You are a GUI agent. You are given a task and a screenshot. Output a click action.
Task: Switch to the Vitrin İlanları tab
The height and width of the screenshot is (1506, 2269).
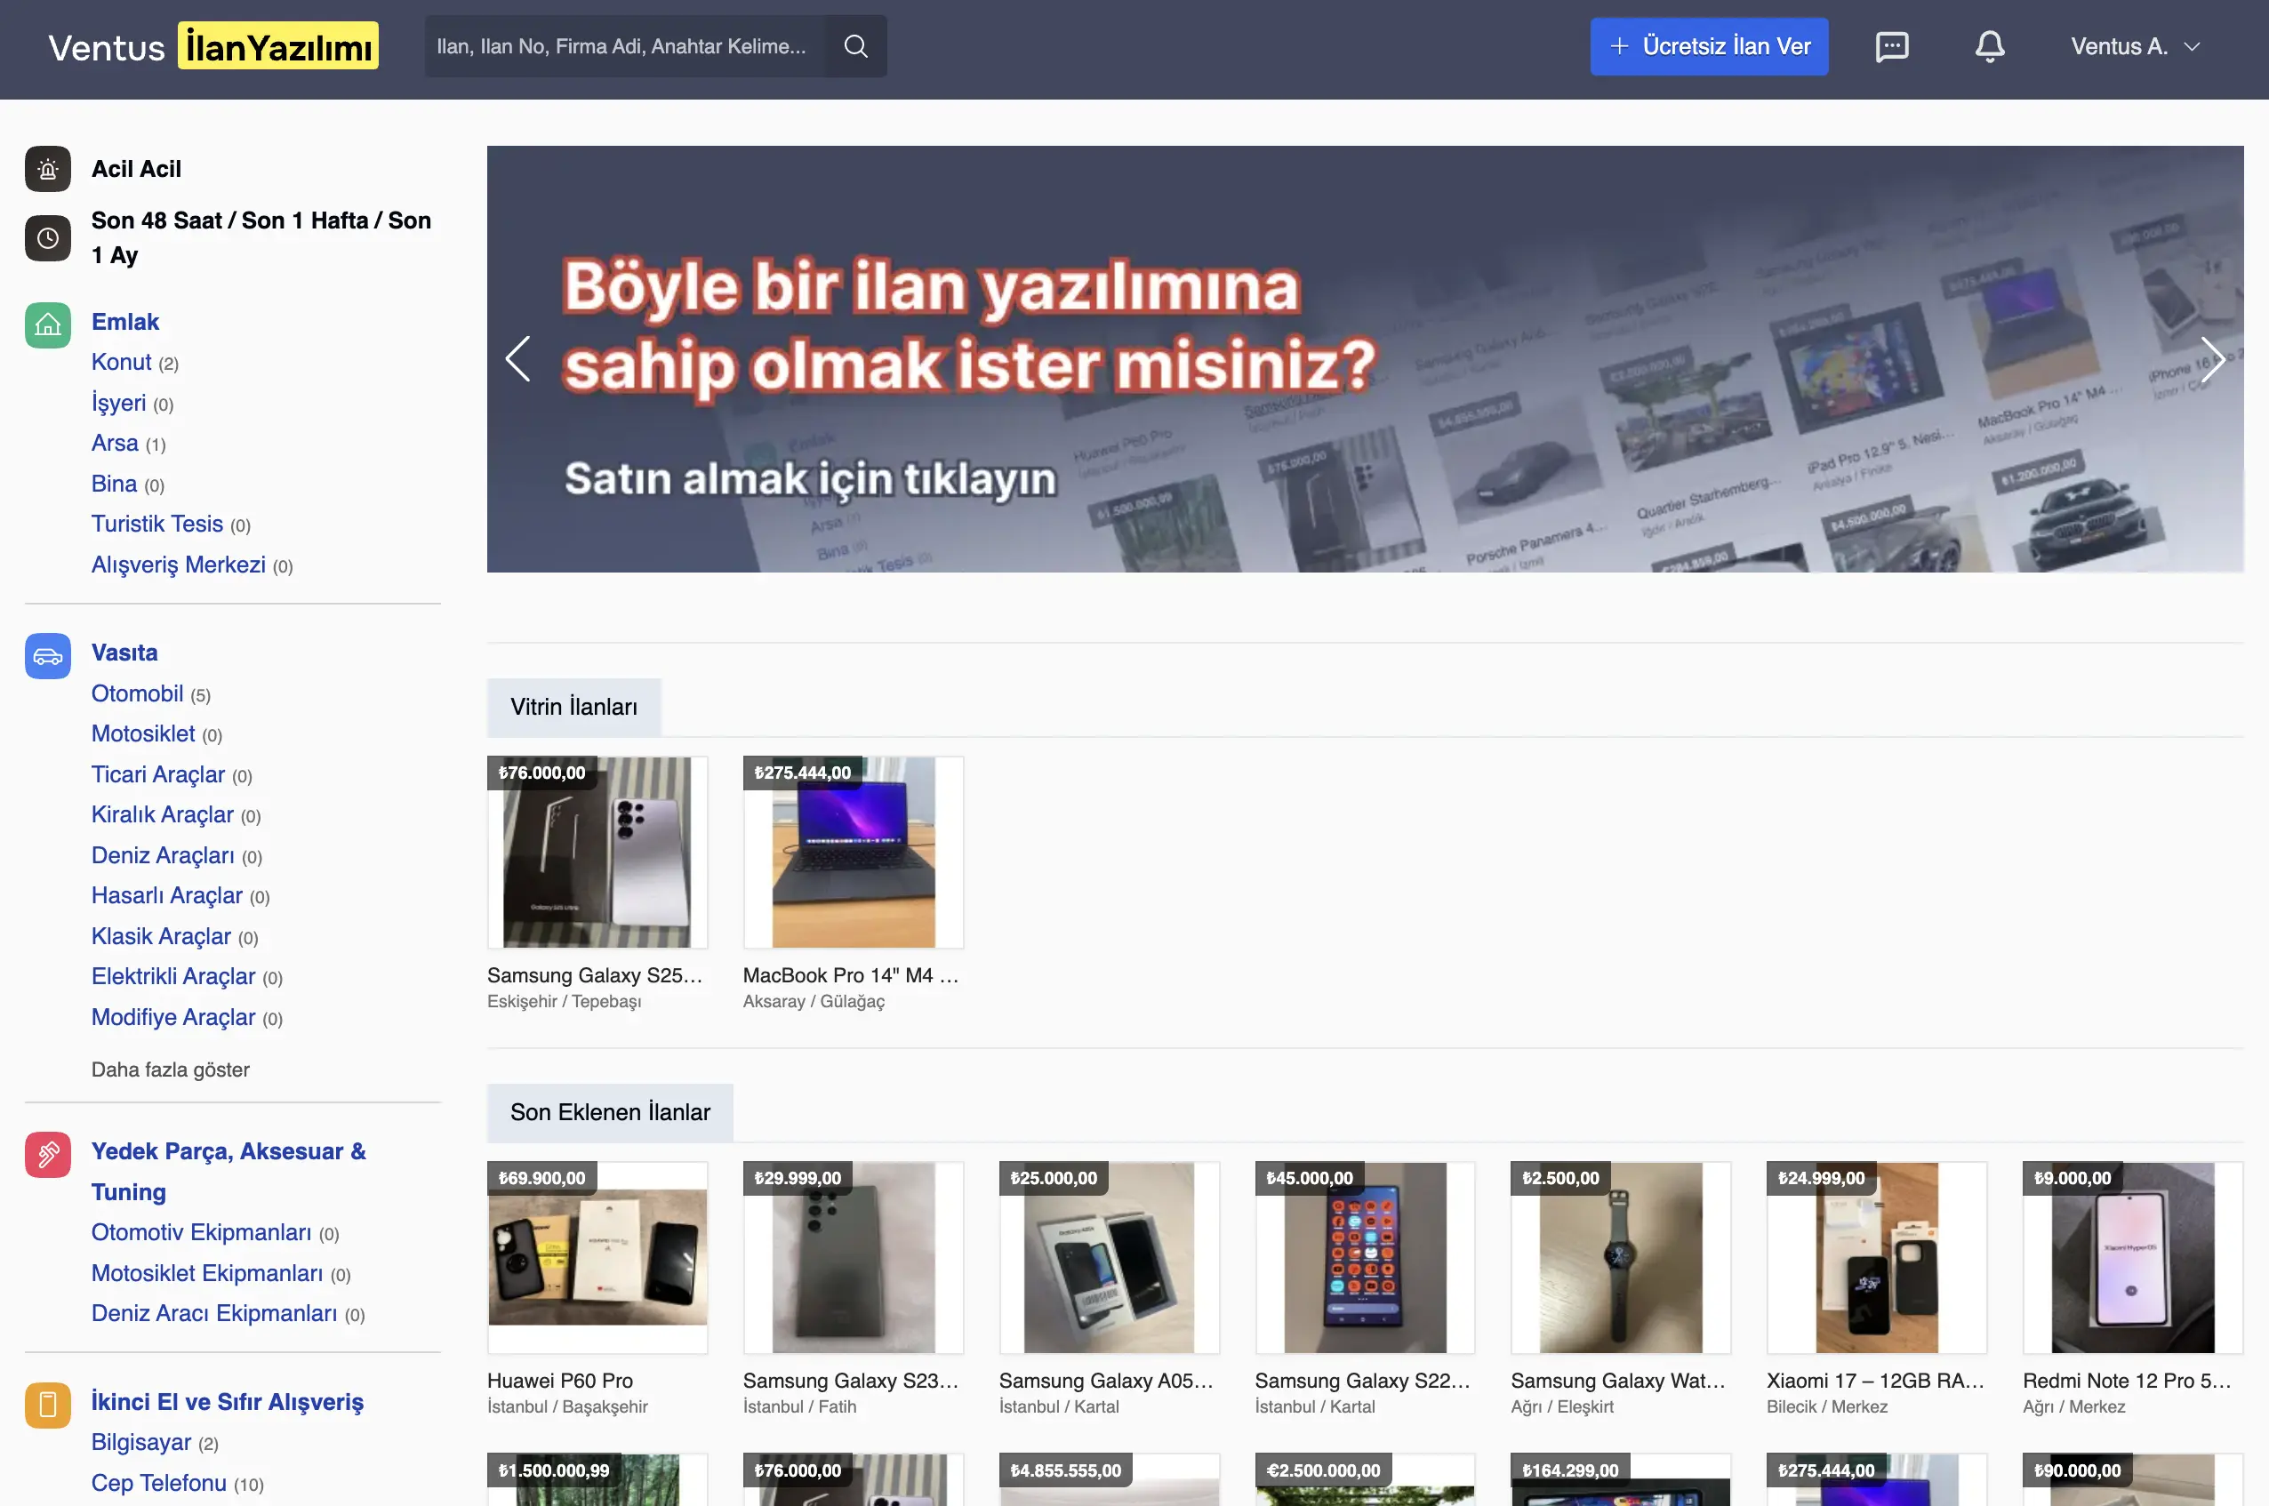pos(573,707)
